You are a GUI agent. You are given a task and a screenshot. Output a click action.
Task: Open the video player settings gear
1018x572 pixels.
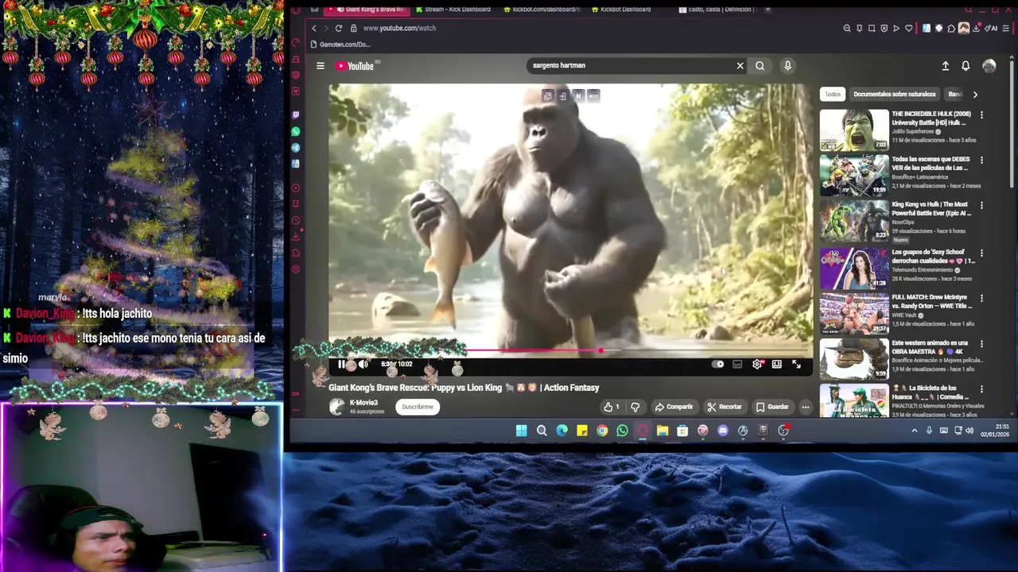757,365
